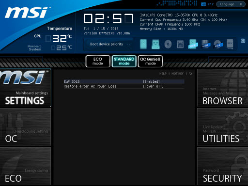Enable OC Genie II mode
Viewport: 248px width, 186px height.
point(150,61)
